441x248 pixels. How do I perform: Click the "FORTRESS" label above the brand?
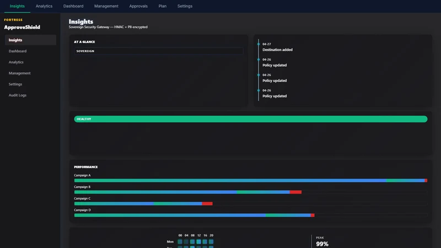[x=13, y=20]
